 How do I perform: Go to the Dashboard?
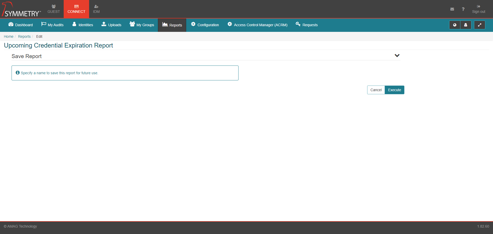pos(21,25)
